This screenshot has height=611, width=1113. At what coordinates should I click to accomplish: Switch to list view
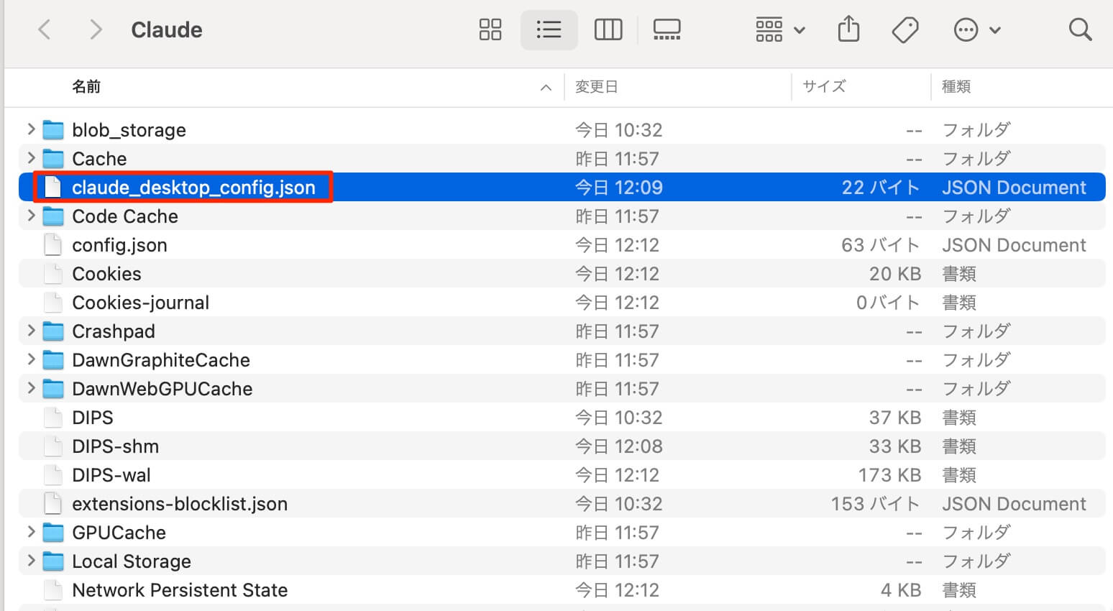click(549, 30)
